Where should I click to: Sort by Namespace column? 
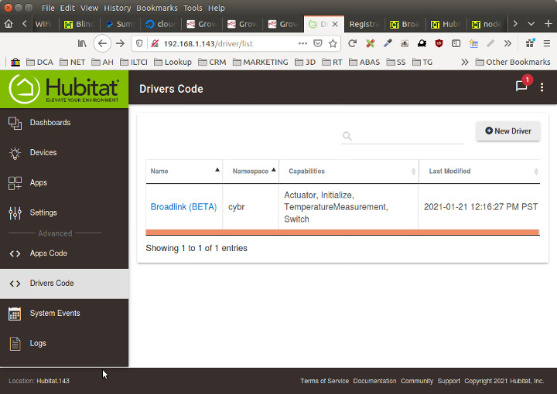(x=251, y=172)
